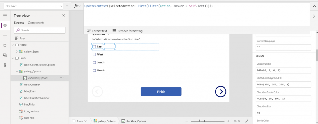Click the Insert plus icon in rail
Image resolution: width=318 pixels, height=124 pixels.
click(5, 35)
